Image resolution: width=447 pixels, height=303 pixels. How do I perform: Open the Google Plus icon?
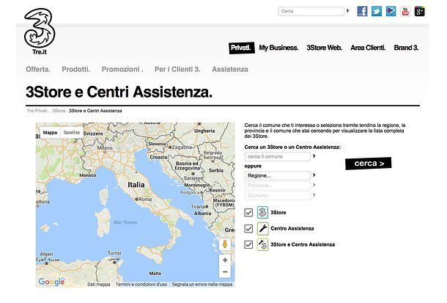[x=419, y=12]
